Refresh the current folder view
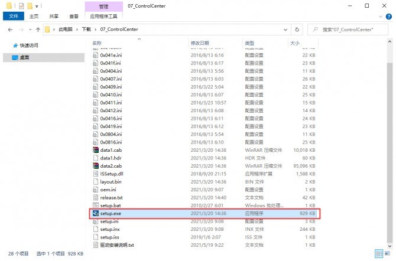Image resolution: width=396 pixels, height=261 pixels. [x=297, y=30]
